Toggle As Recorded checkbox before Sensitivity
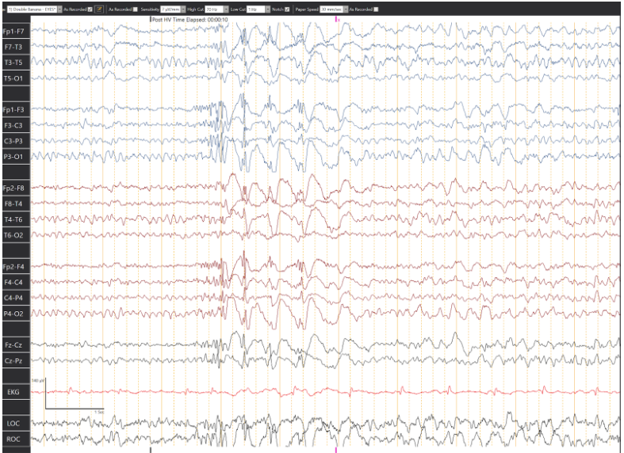624x453 pixels. coord(135,10)
